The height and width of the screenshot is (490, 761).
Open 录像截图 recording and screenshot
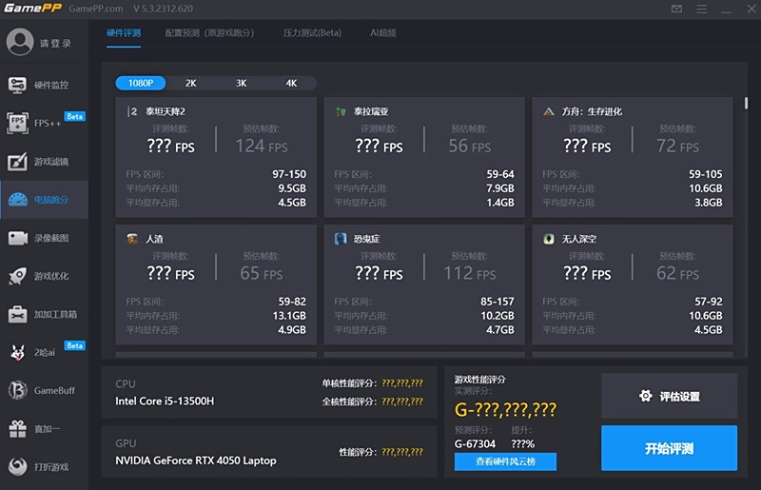pos(18,238)
